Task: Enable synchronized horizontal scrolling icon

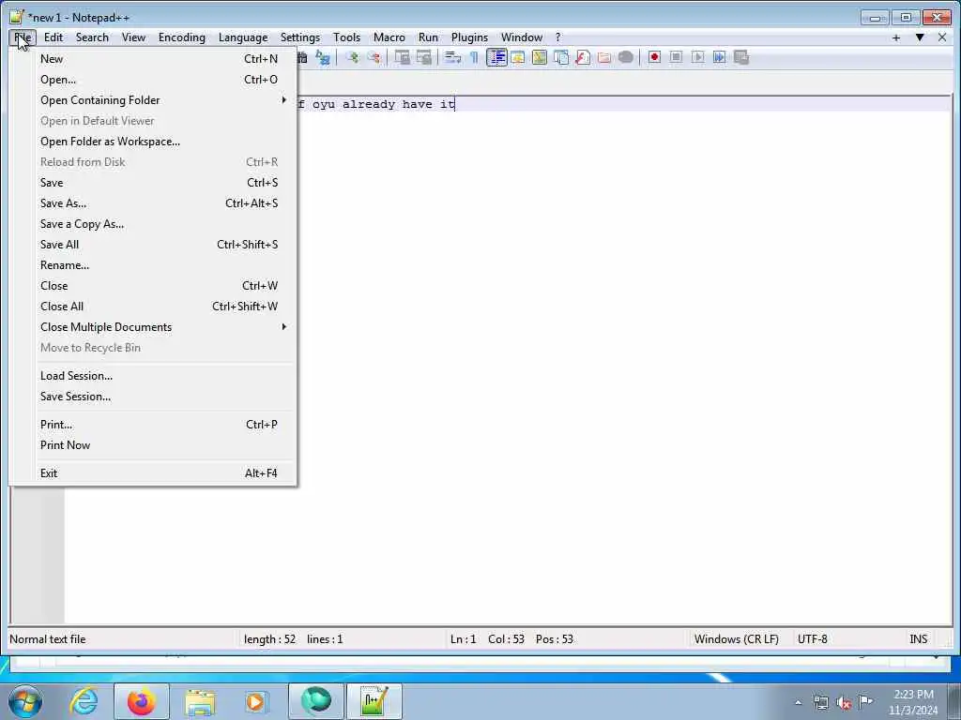Action: pyautogui.click(x=423, y=57)
